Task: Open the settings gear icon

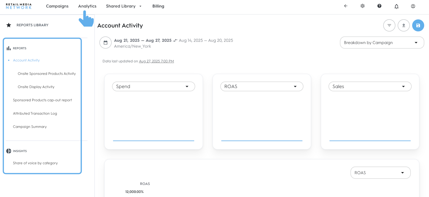Action: tap(362, 6)
